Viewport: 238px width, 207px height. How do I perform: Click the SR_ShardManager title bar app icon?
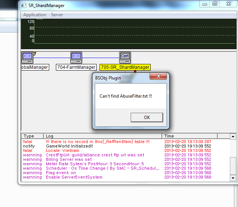24,6
